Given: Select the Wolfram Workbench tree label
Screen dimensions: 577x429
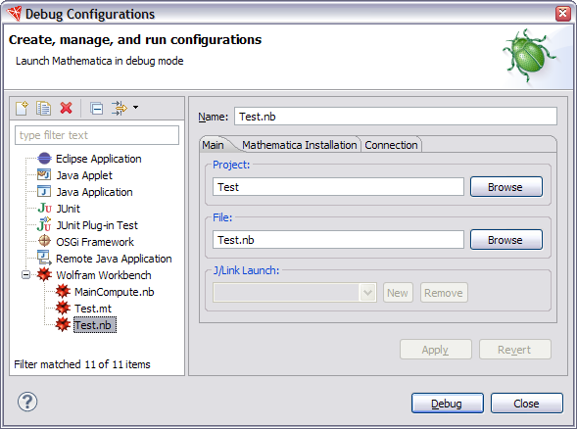Looking at the screenshot, I should pos(104,275).
